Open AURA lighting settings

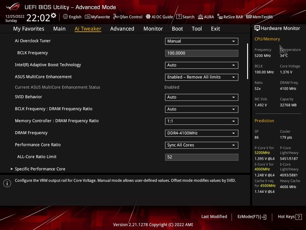[206, 17]
